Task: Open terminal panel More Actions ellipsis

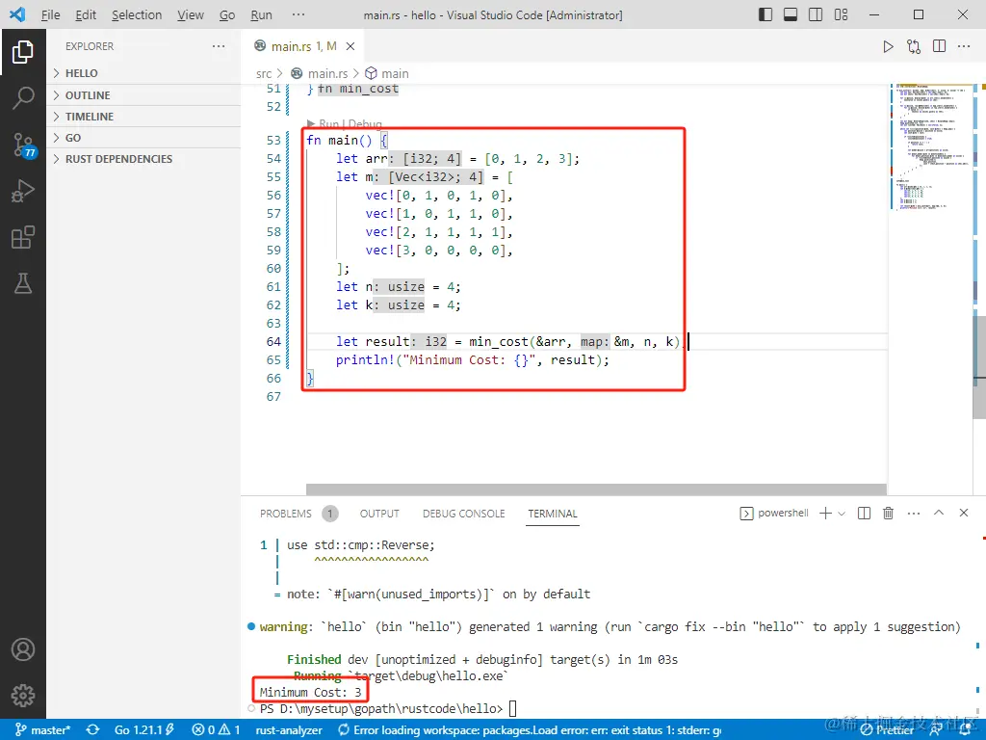Action: [914, 514]
